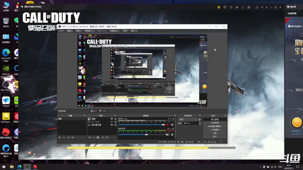Open ToDesk desktop shortcut

[x=6, y=102]
